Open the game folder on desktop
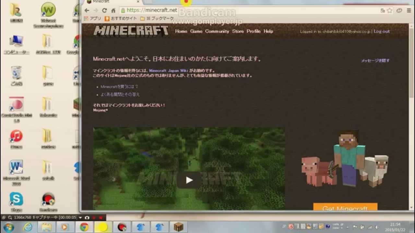Screen dimensions: 415x233 48,76
